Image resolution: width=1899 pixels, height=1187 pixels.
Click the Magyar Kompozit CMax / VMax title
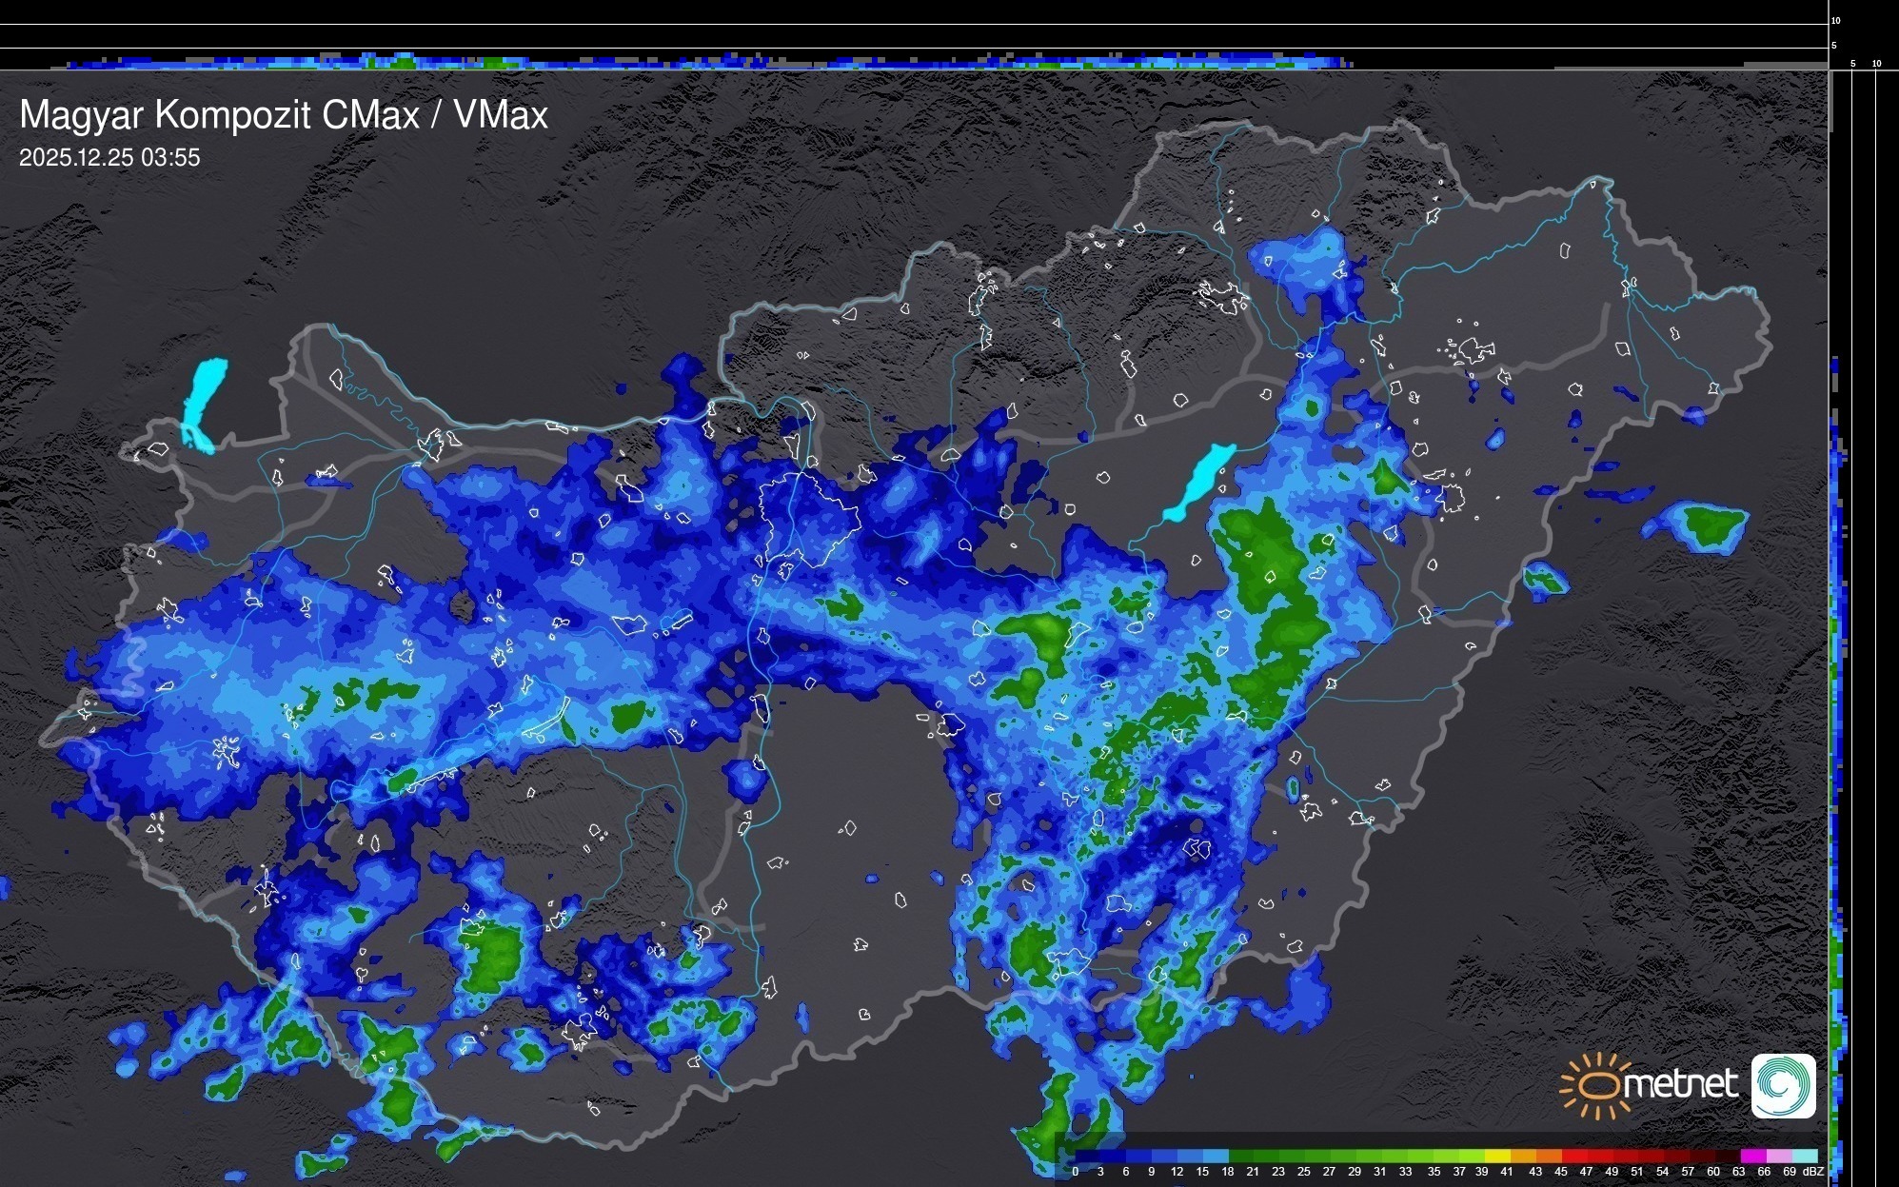click(284, 115)
